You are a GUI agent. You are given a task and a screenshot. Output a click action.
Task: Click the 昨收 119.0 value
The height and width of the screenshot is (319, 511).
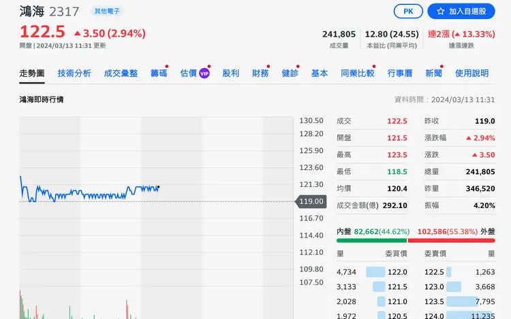point(485,121)
